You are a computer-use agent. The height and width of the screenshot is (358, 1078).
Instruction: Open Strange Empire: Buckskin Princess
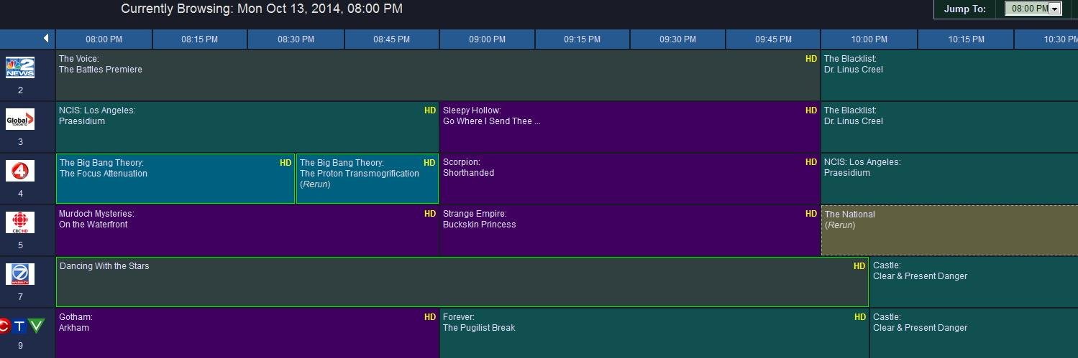point(630,230)
